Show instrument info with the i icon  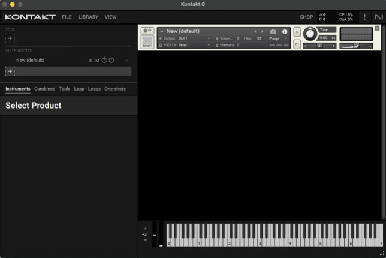pos(285,32)
